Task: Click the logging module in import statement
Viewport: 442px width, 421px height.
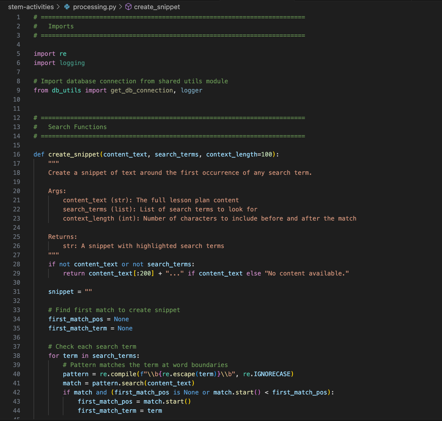Action: (x=72, y=63)
